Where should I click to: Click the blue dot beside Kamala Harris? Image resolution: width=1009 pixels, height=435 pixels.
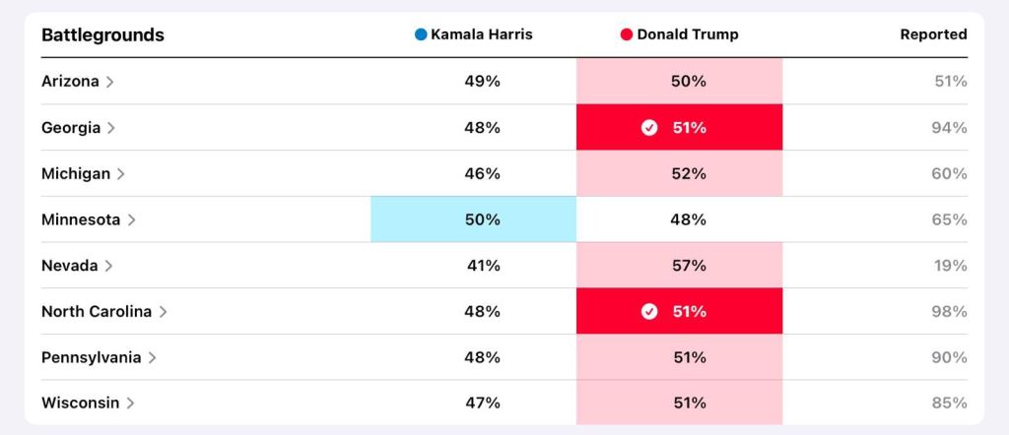(421, 34)
